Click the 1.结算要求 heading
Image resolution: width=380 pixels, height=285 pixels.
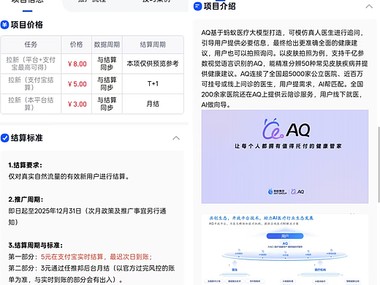[25, 165]
